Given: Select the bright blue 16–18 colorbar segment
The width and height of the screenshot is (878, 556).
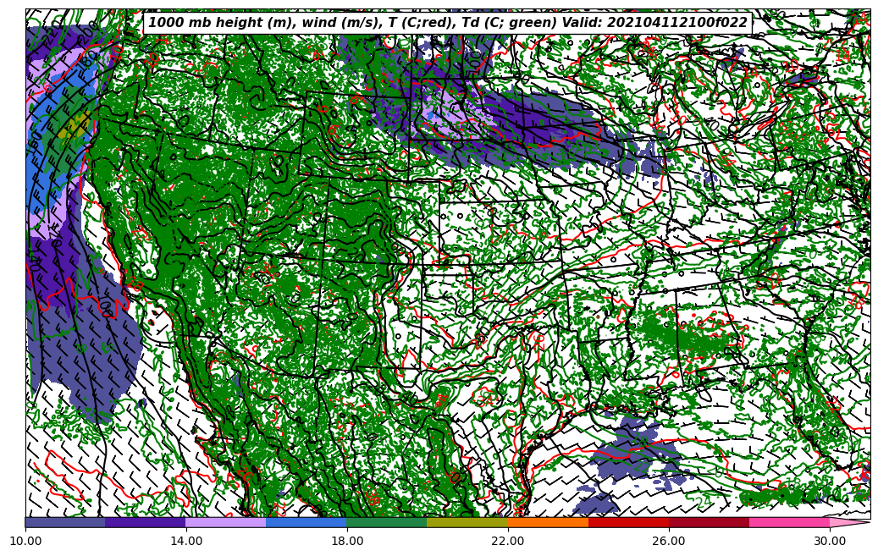Looking at the screenshot, I should (306, 523).
